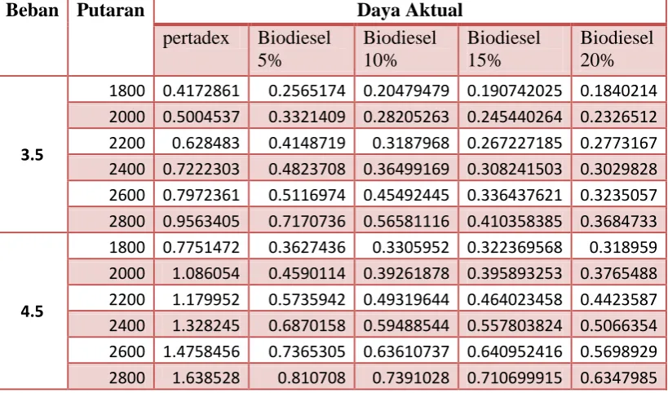
Task: Select the 4.5 load row label
Action: (33, 311)
